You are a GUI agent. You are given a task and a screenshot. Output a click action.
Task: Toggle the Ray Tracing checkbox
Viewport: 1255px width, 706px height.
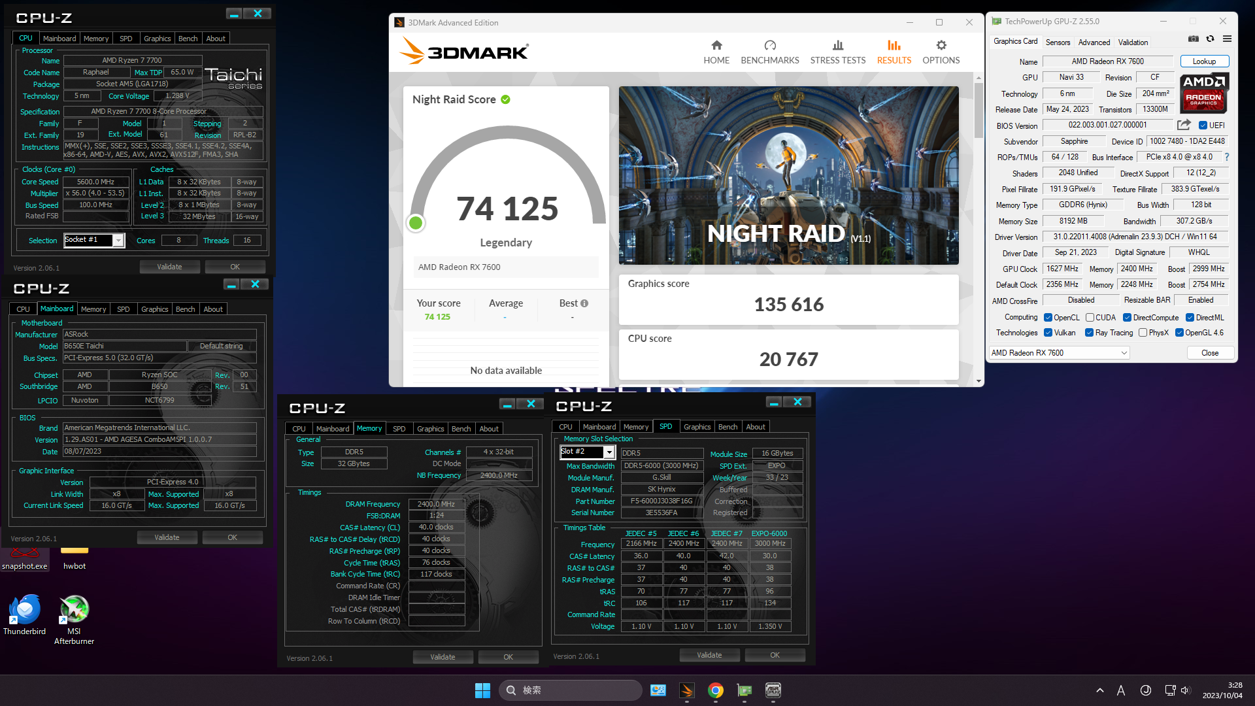(1089, 333)
